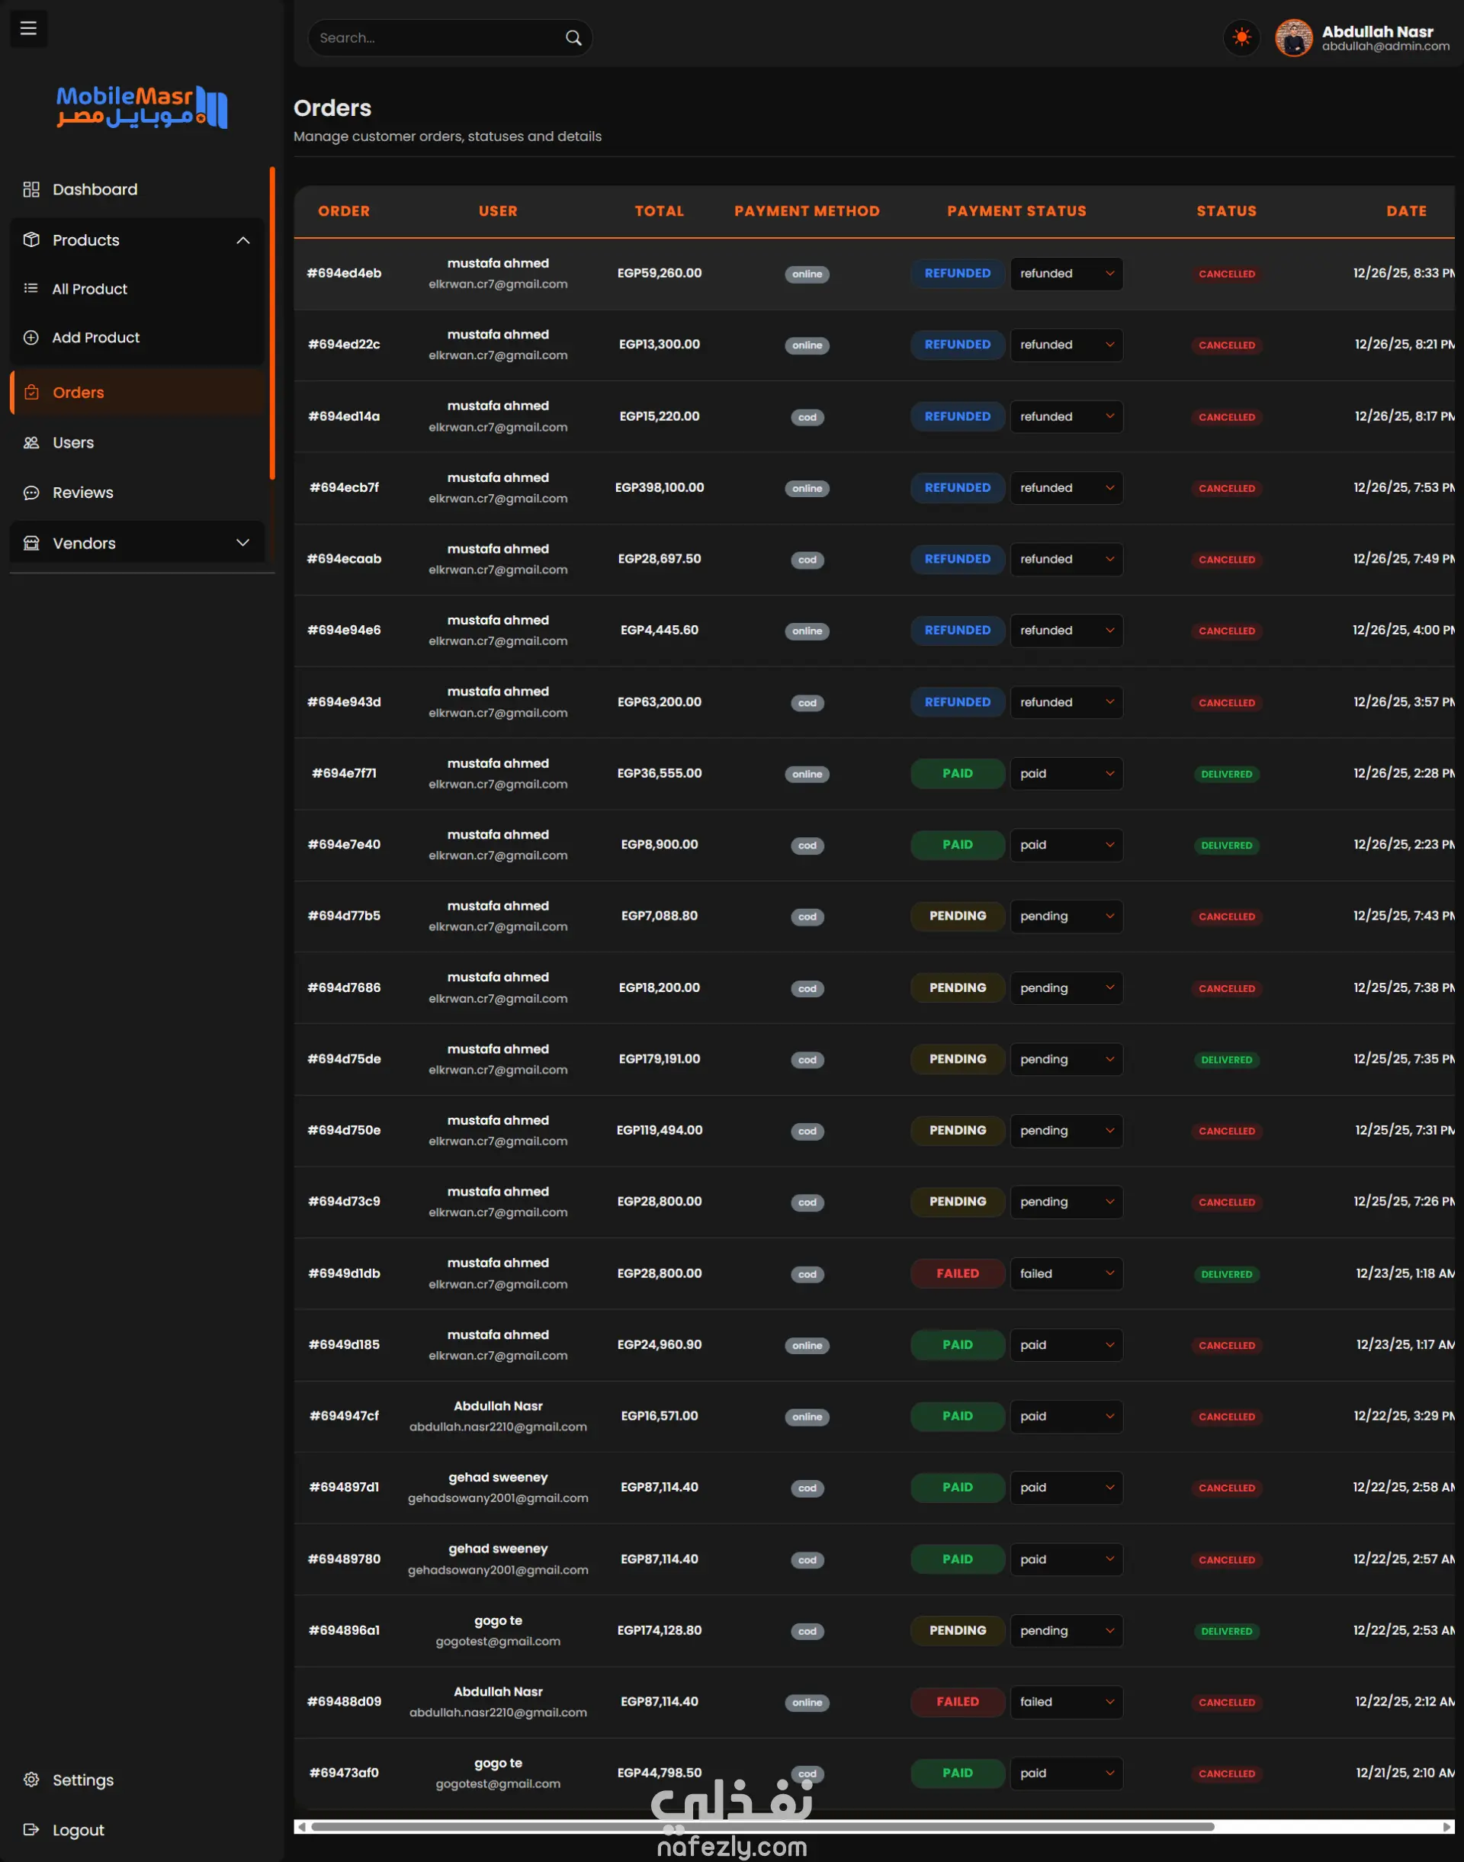
Task: Click order ID #694947cf
Action: point(344,1415)
